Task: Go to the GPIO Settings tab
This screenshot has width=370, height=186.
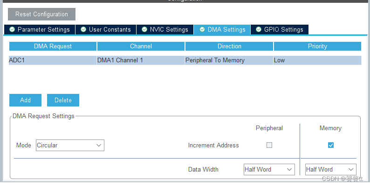Action: click(280, 30)
